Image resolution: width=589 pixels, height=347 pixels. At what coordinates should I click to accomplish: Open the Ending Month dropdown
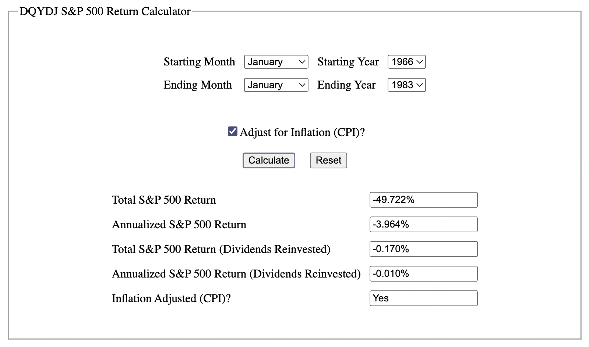276,85
